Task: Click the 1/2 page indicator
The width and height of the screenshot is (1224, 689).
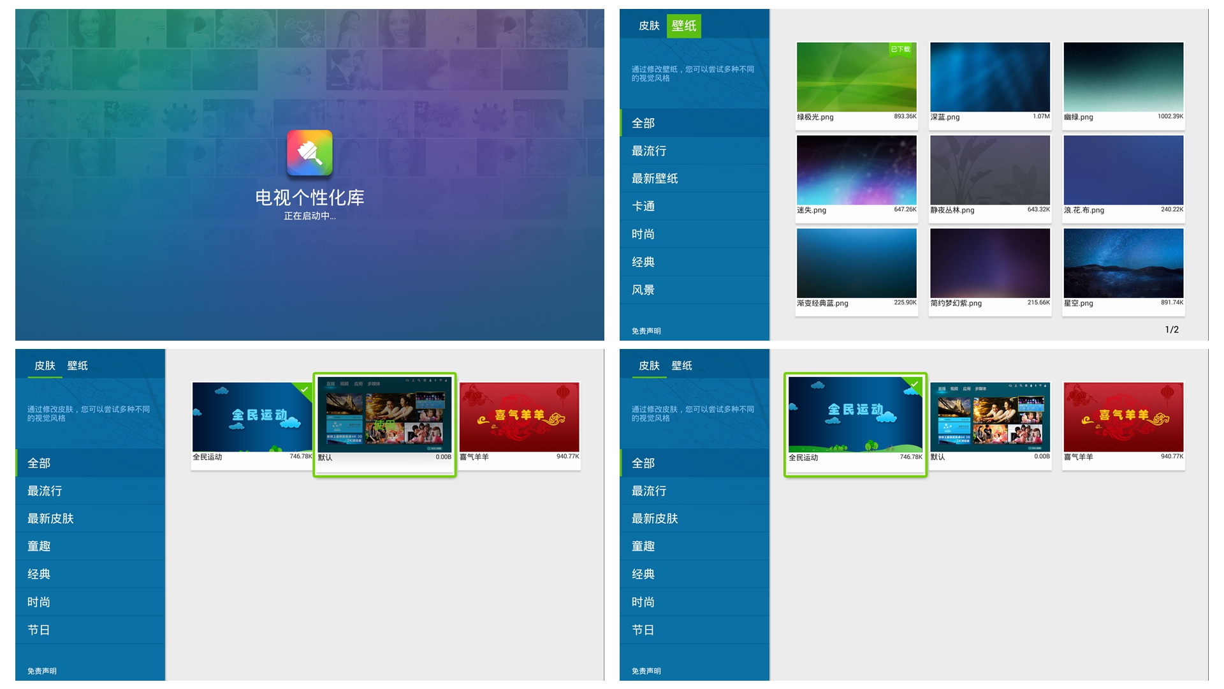Action: click(x=1172, y=329)
